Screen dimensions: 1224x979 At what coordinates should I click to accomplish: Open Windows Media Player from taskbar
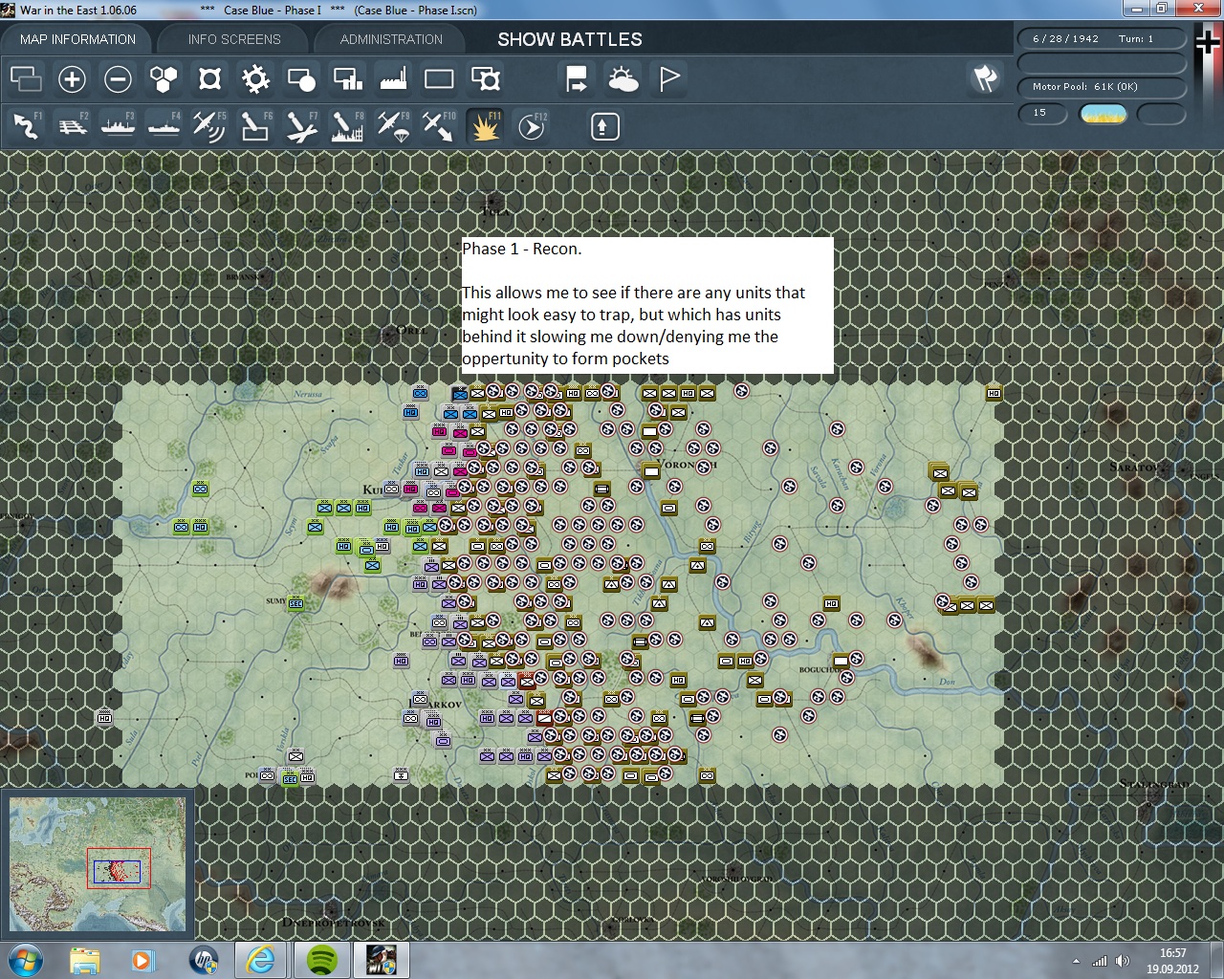[x=143, y=960]
